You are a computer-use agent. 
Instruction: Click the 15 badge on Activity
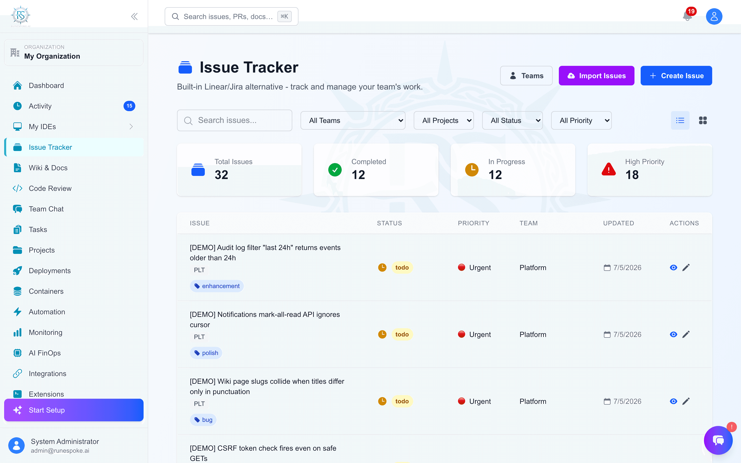pyautogui.click(x=129, y=106)
